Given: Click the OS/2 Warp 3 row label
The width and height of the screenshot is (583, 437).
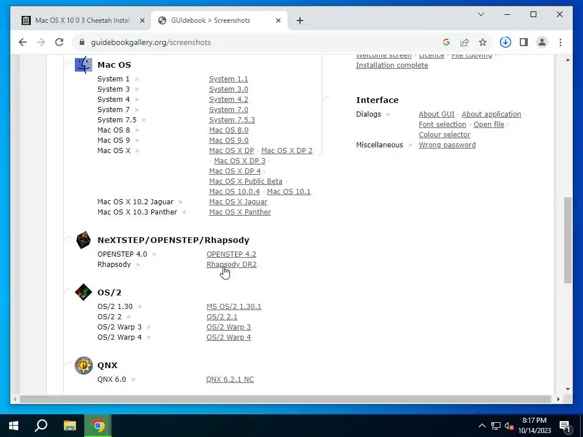Looking at the screenshot, I should pos(120,327).
